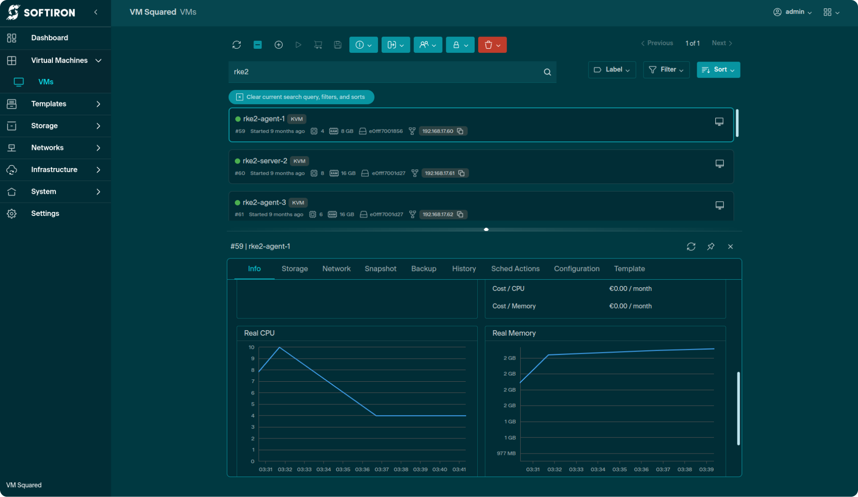Viewport: 858px width, 497px height.
Task: Open the Label filter button
Action: [612, 70]
